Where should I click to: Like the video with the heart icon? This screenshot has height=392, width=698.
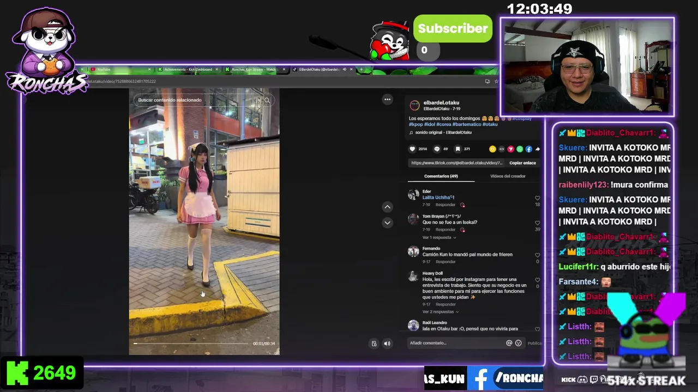[412, 149]
